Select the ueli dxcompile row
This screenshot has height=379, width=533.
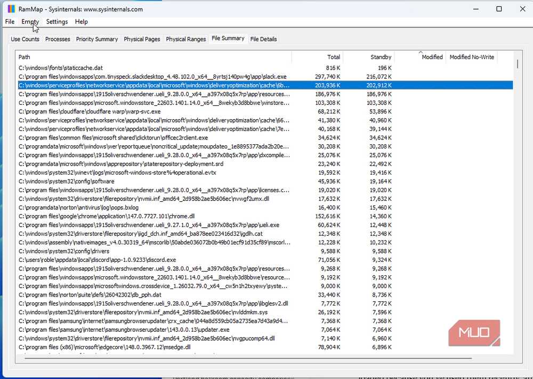[x=265, y=155]
